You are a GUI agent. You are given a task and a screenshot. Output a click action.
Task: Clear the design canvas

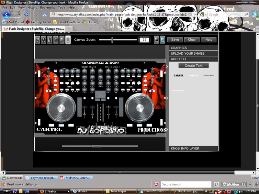pos(192,39)
